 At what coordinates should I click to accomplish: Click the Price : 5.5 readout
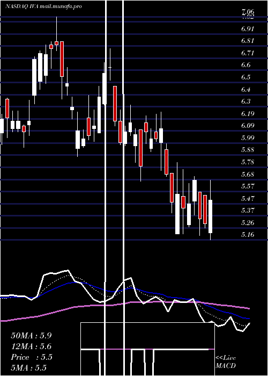[x=31, y=357]
